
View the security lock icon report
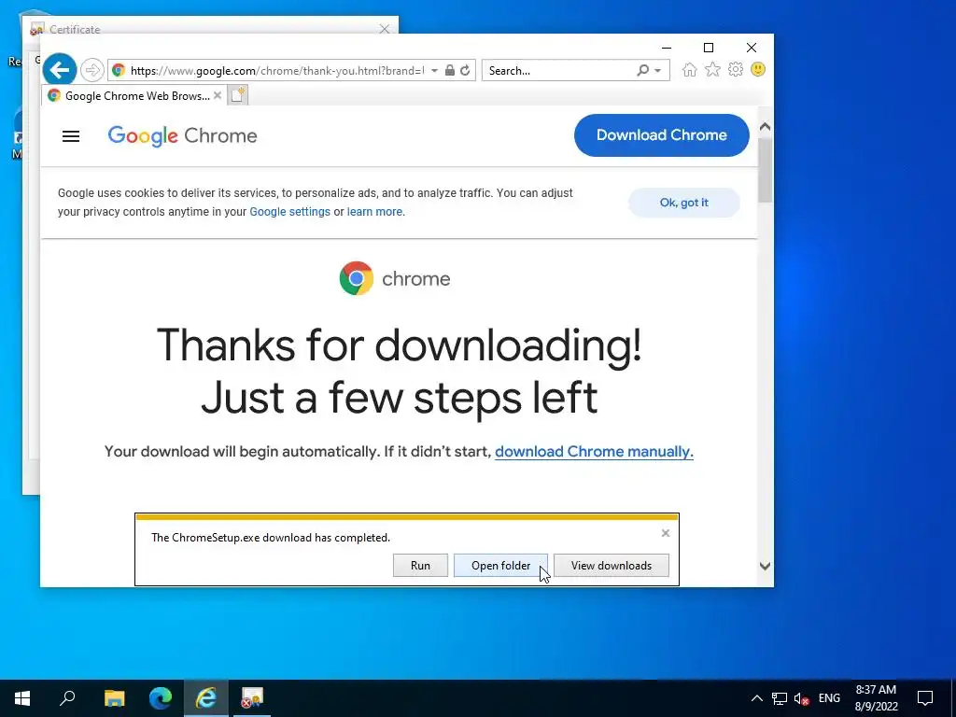450,70
